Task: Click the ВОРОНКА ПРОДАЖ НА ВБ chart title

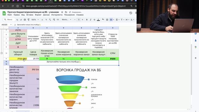Action: (x=79, y=70)
